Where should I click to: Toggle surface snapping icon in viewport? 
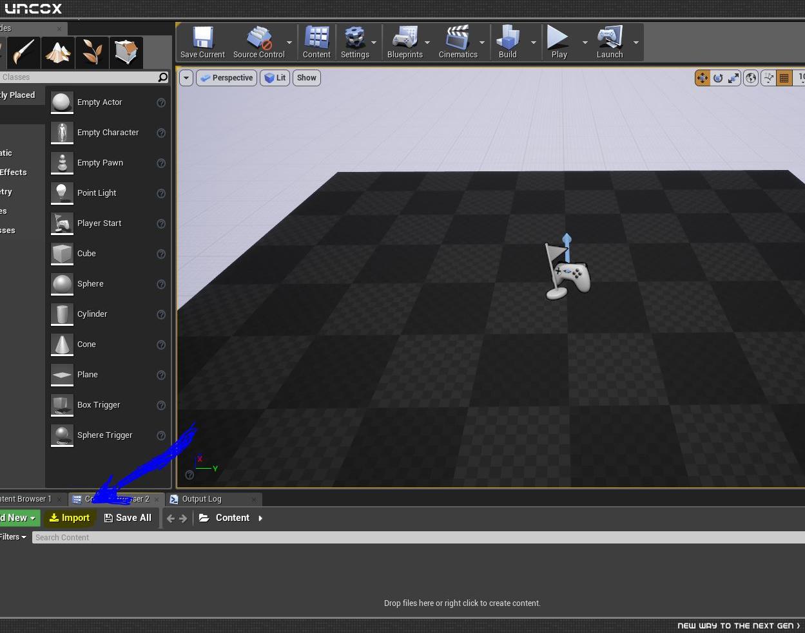[768, 78]
